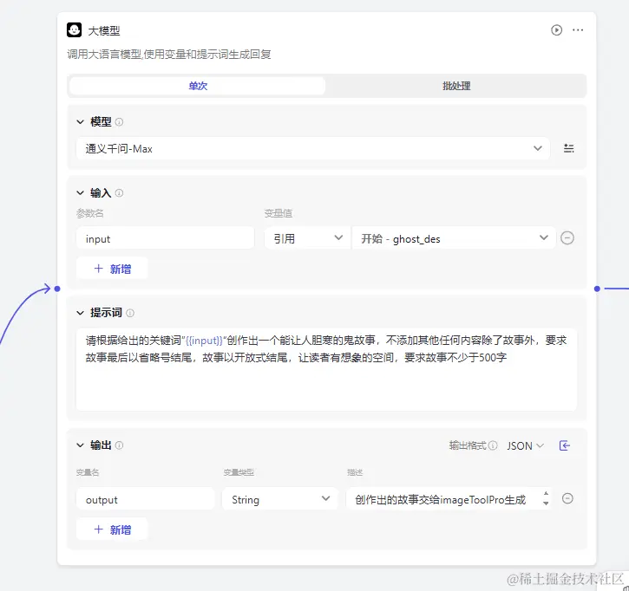
Task: Show info tooltip next to 提示词
Action: point(130,313)
